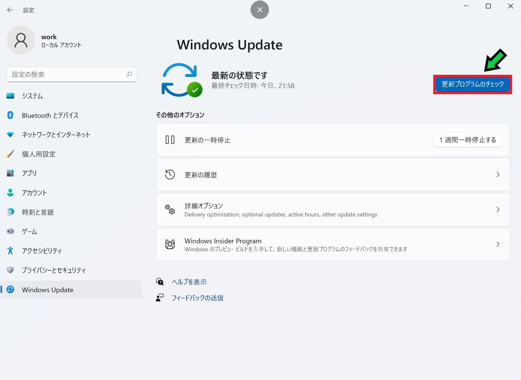521x380 pixels.
Task: Open 時刻と言語 settings
Action: (x=71, y=212)
